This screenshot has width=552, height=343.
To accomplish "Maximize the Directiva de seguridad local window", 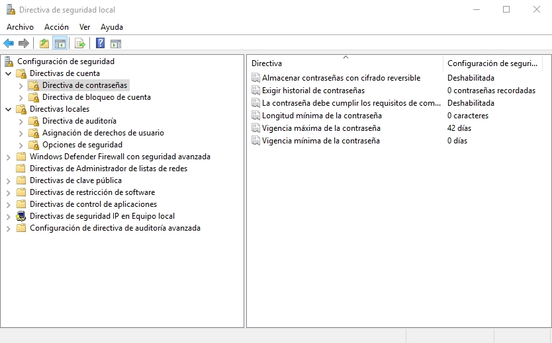I will pos(506,9).
